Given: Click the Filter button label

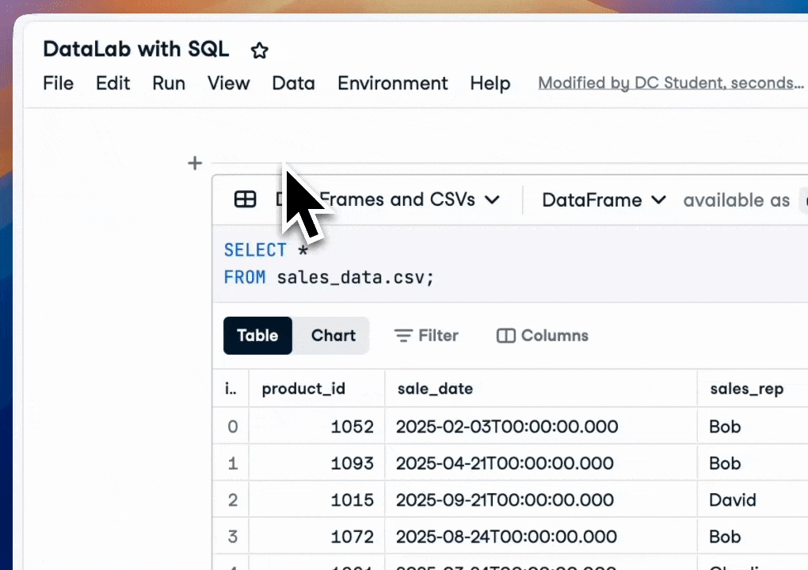Looking at the screenshot, I should (x=438, y=336).
